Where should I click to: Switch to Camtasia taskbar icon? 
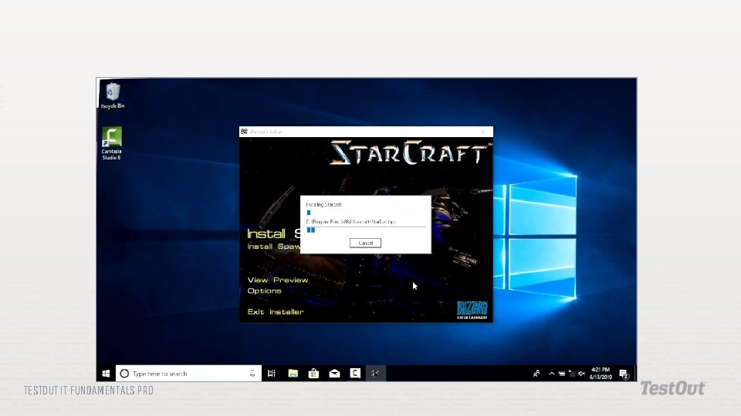[355, 374]
